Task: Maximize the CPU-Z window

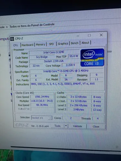Action: pyautogui.click(x=89, y=35)
